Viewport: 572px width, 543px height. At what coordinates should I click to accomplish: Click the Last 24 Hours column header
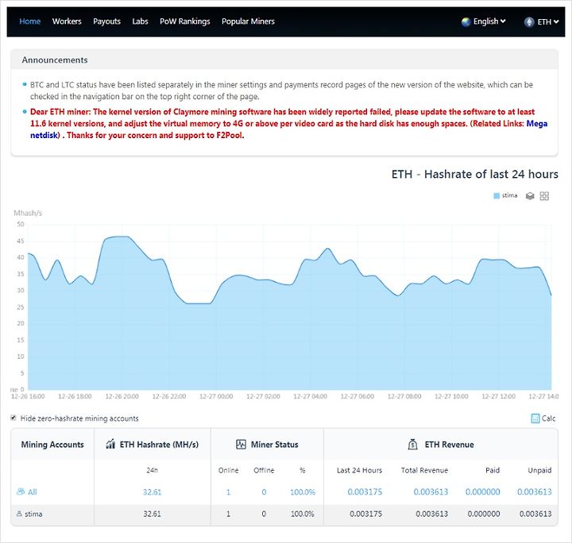click(x=359, y=470)
